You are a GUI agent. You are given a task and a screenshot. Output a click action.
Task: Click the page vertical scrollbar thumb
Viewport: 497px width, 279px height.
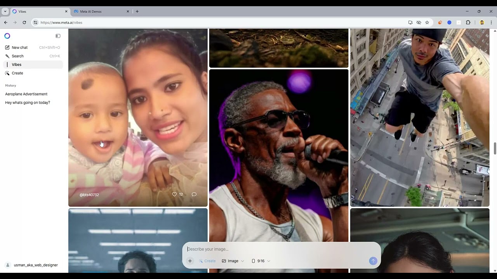[495, 148]
